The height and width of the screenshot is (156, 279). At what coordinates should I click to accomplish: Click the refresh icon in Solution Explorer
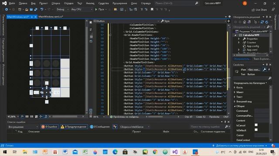[x=267, y=22]
